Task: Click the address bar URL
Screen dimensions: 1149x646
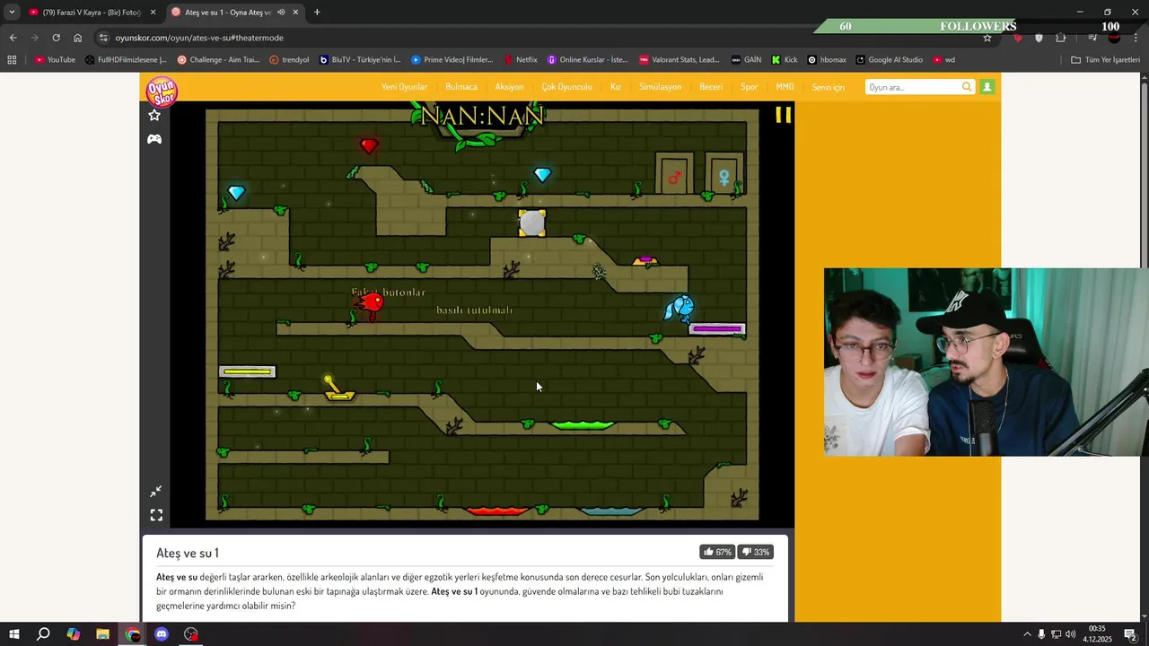Action: pyautogui.click(x=199, y=38)
